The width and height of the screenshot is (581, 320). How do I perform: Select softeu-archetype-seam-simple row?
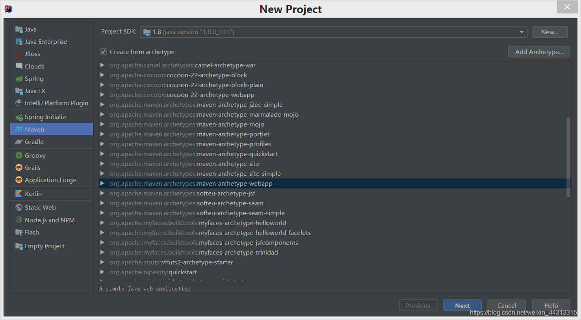335,213
